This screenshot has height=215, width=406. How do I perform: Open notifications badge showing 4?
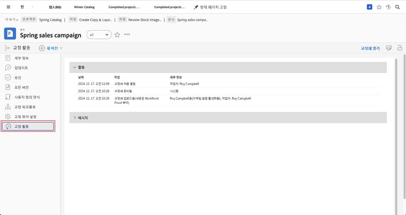coord(370,7)
